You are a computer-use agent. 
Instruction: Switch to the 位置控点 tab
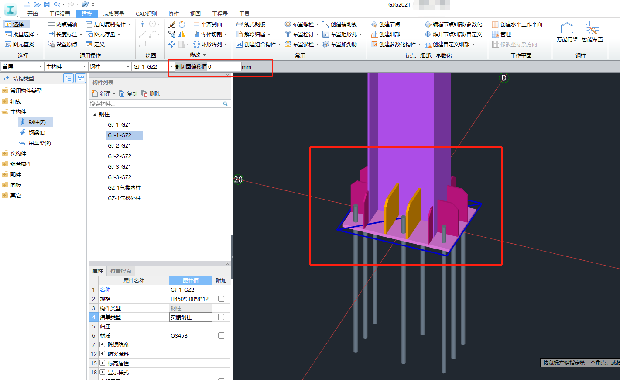point(120,271)
